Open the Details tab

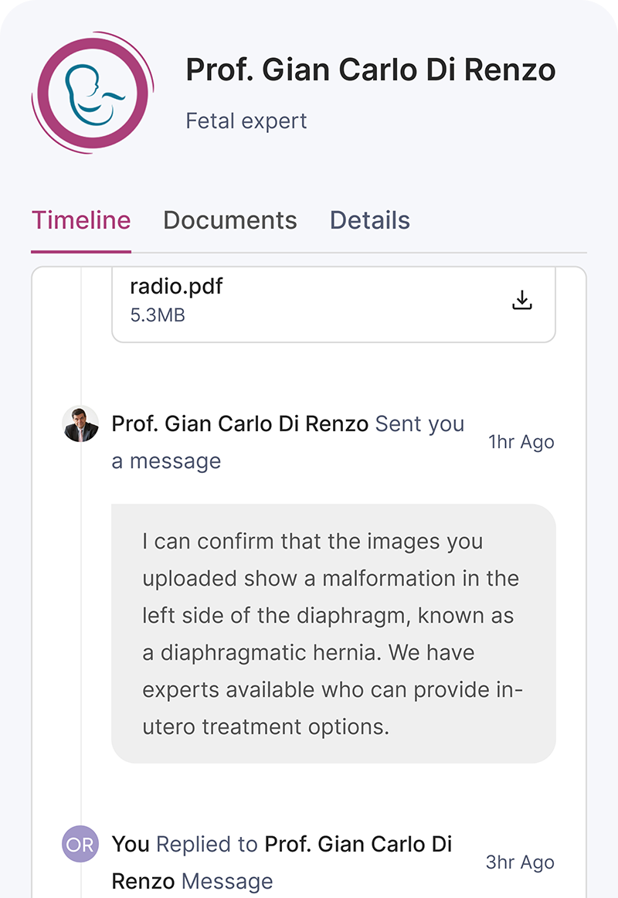[369, 220]
